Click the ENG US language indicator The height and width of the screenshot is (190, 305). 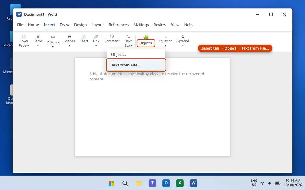254,183
